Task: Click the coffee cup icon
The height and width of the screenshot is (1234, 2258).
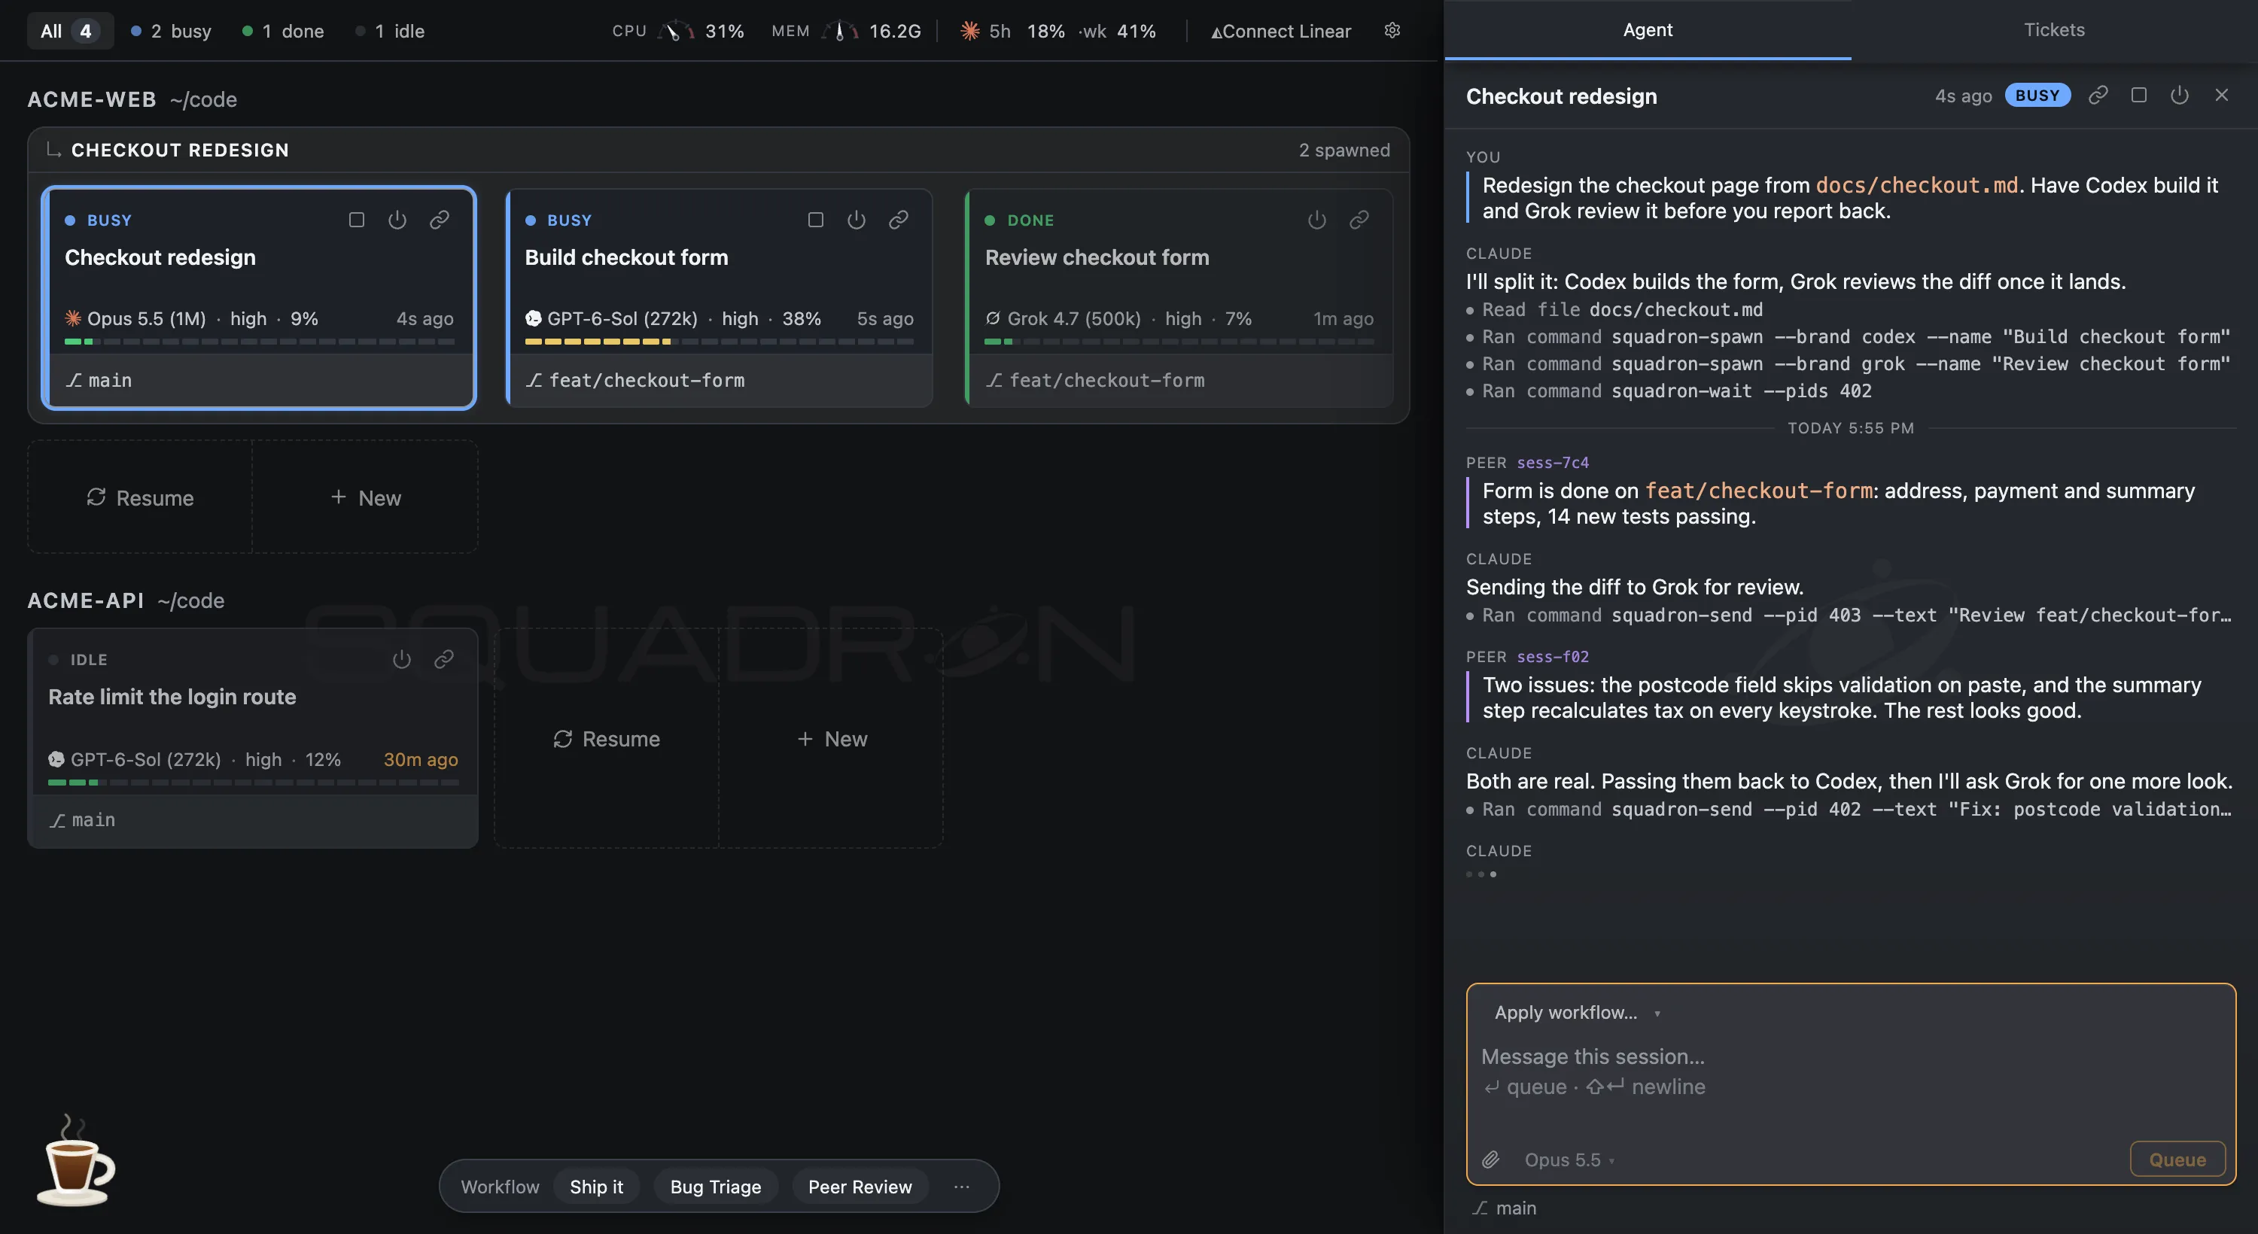Action: point(76,1161)
